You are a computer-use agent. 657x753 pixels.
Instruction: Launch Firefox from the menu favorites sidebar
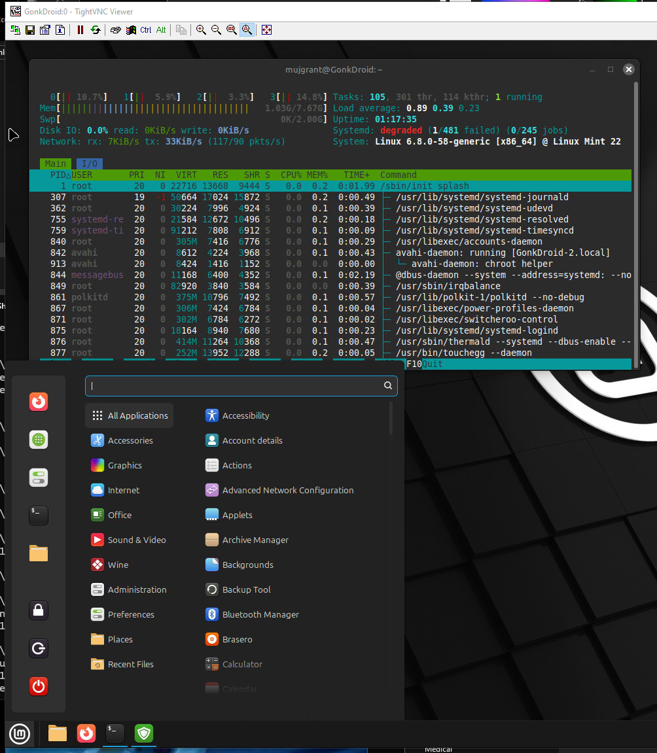[39, 402]
